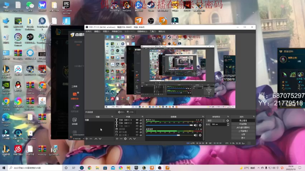Image resolution: width=305 pixels, height=171 pixels.
Task: Toggle visibility of 文本 (GDI+) 2 source
Action: [x=137, y=123]
